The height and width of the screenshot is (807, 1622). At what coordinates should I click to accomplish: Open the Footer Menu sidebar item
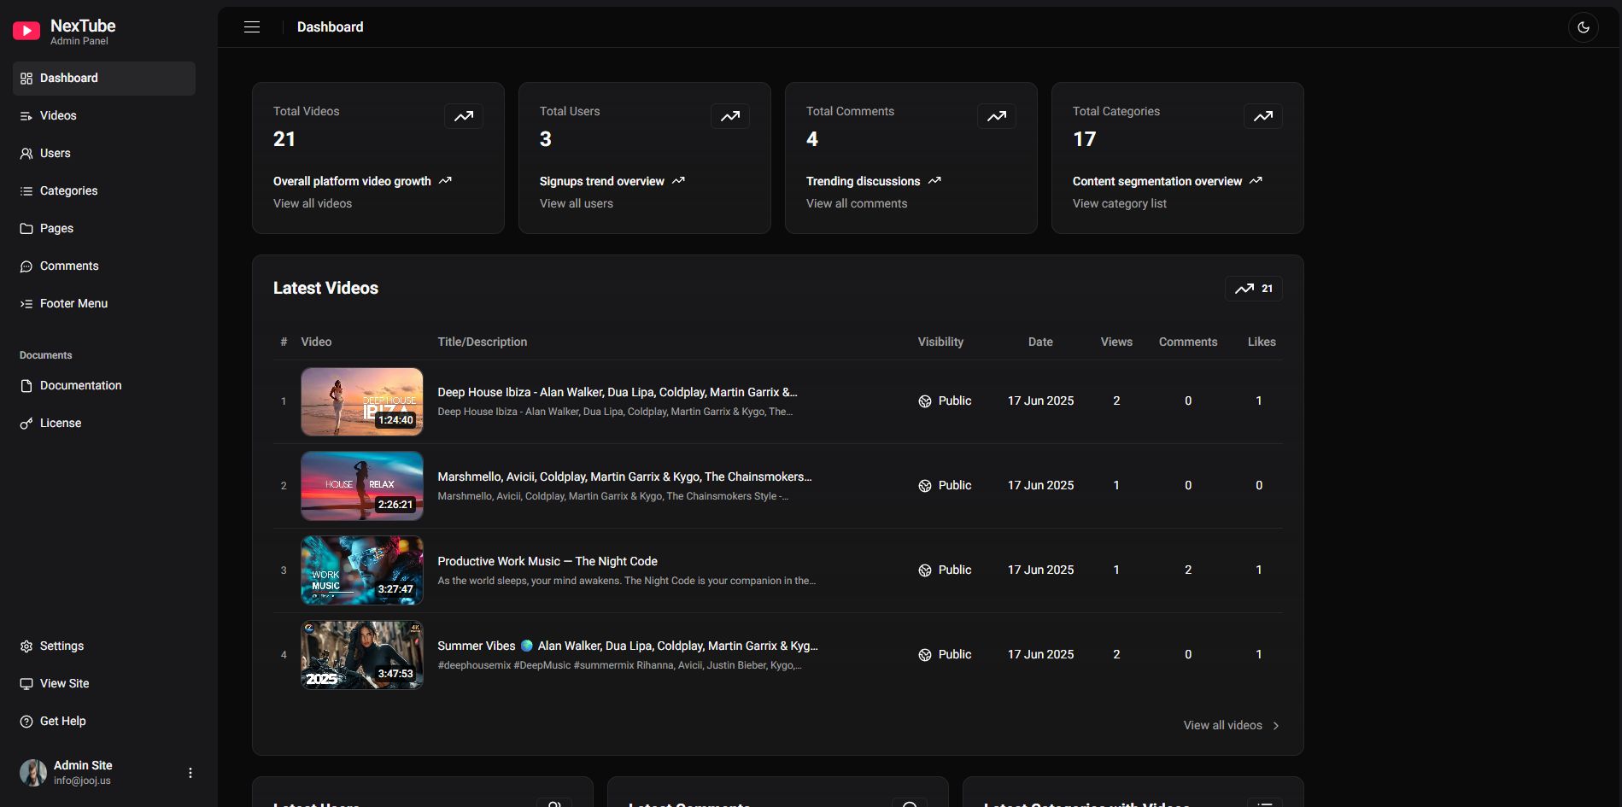73,303
